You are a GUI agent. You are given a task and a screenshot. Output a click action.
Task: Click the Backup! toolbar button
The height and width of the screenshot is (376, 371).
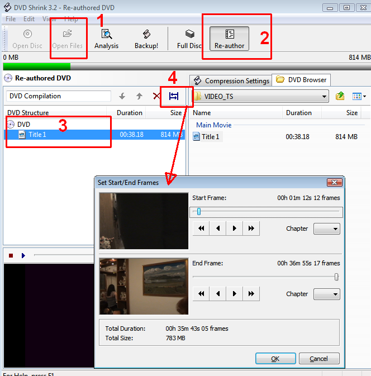pos(146,39)
